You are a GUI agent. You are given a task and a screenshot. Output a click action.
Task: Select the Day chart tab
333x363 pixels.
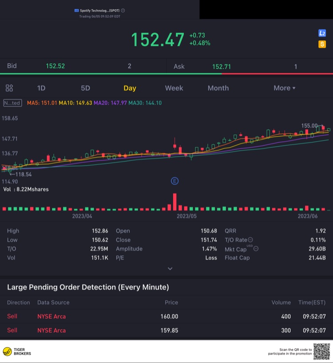click(130, 88)
